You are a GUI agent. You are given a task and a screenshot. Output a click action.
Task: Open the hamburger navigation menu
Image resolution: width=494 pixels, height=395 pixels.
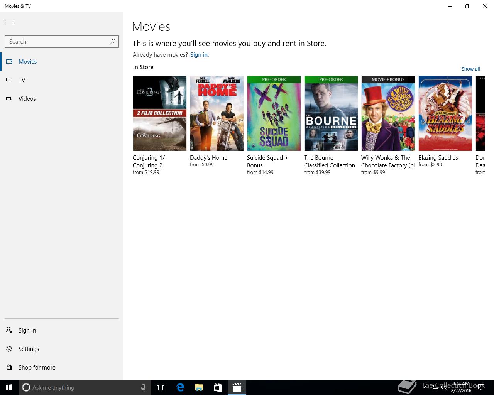[9, 22]
